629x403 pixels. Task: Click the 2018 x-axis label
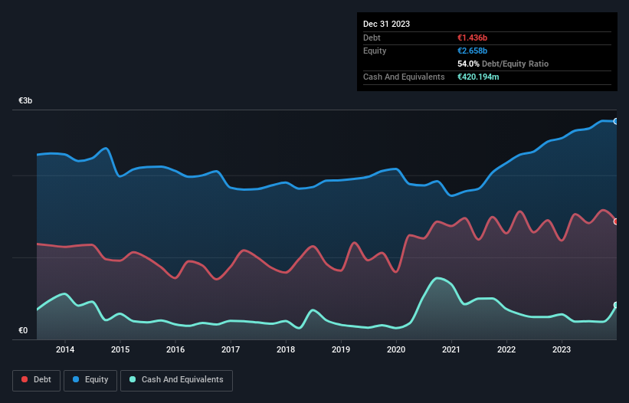(286, 349)
